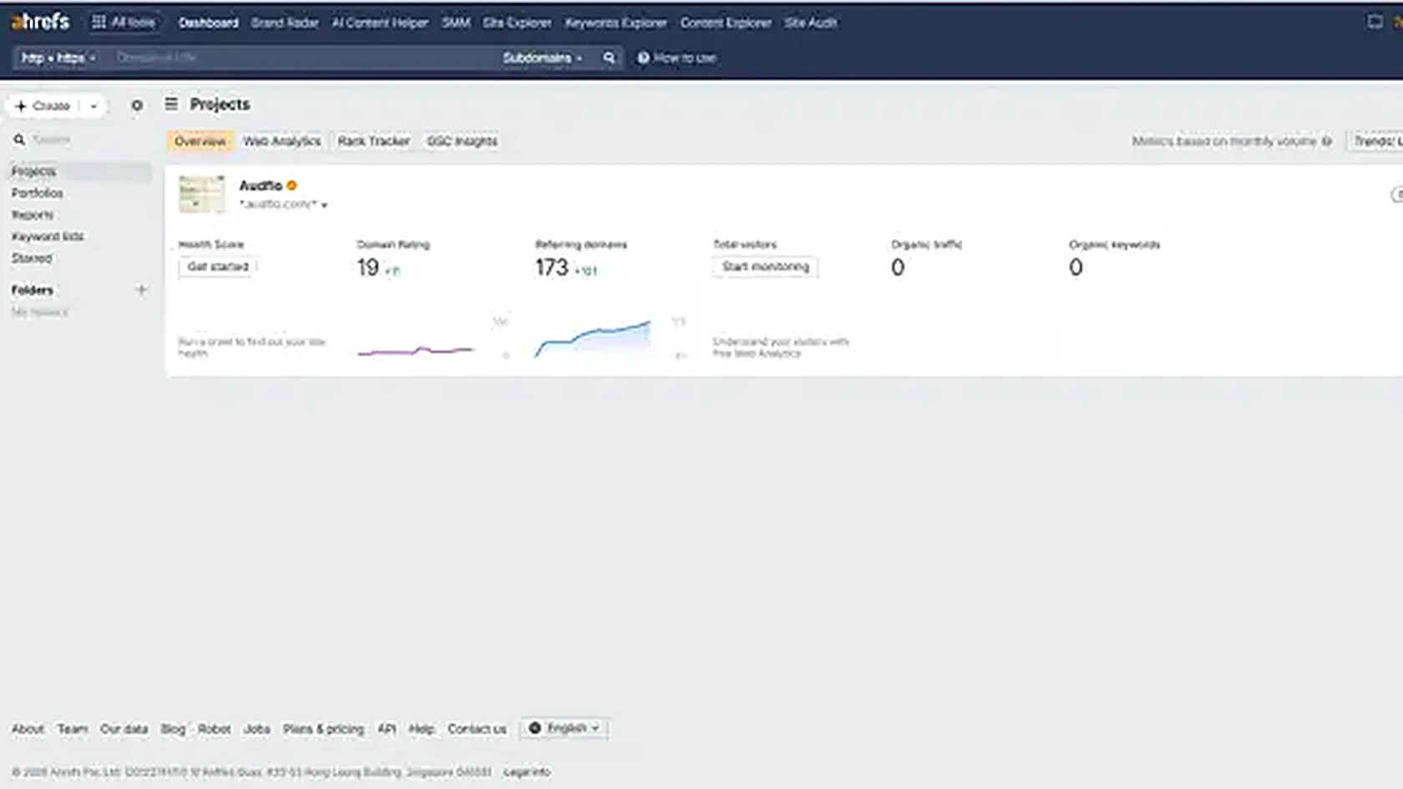Click the Domain Rating value 19
Viewport: 1403px width, 789px height.
(367, 267)
